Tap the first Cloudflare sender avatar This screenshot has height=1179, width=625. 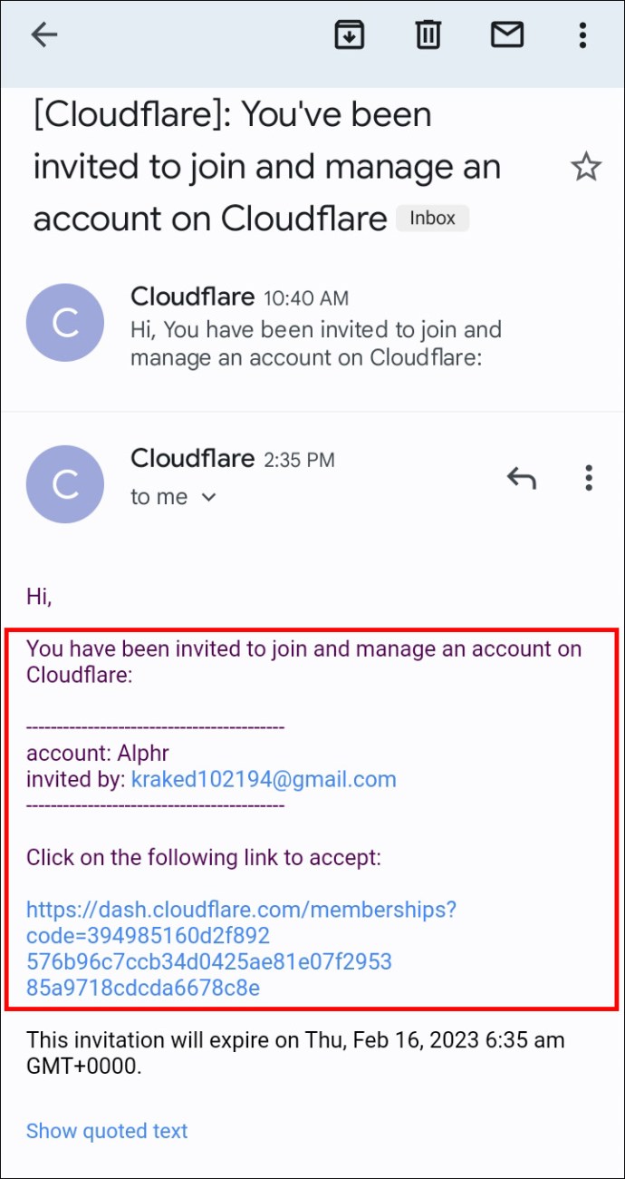pos(65,323)
